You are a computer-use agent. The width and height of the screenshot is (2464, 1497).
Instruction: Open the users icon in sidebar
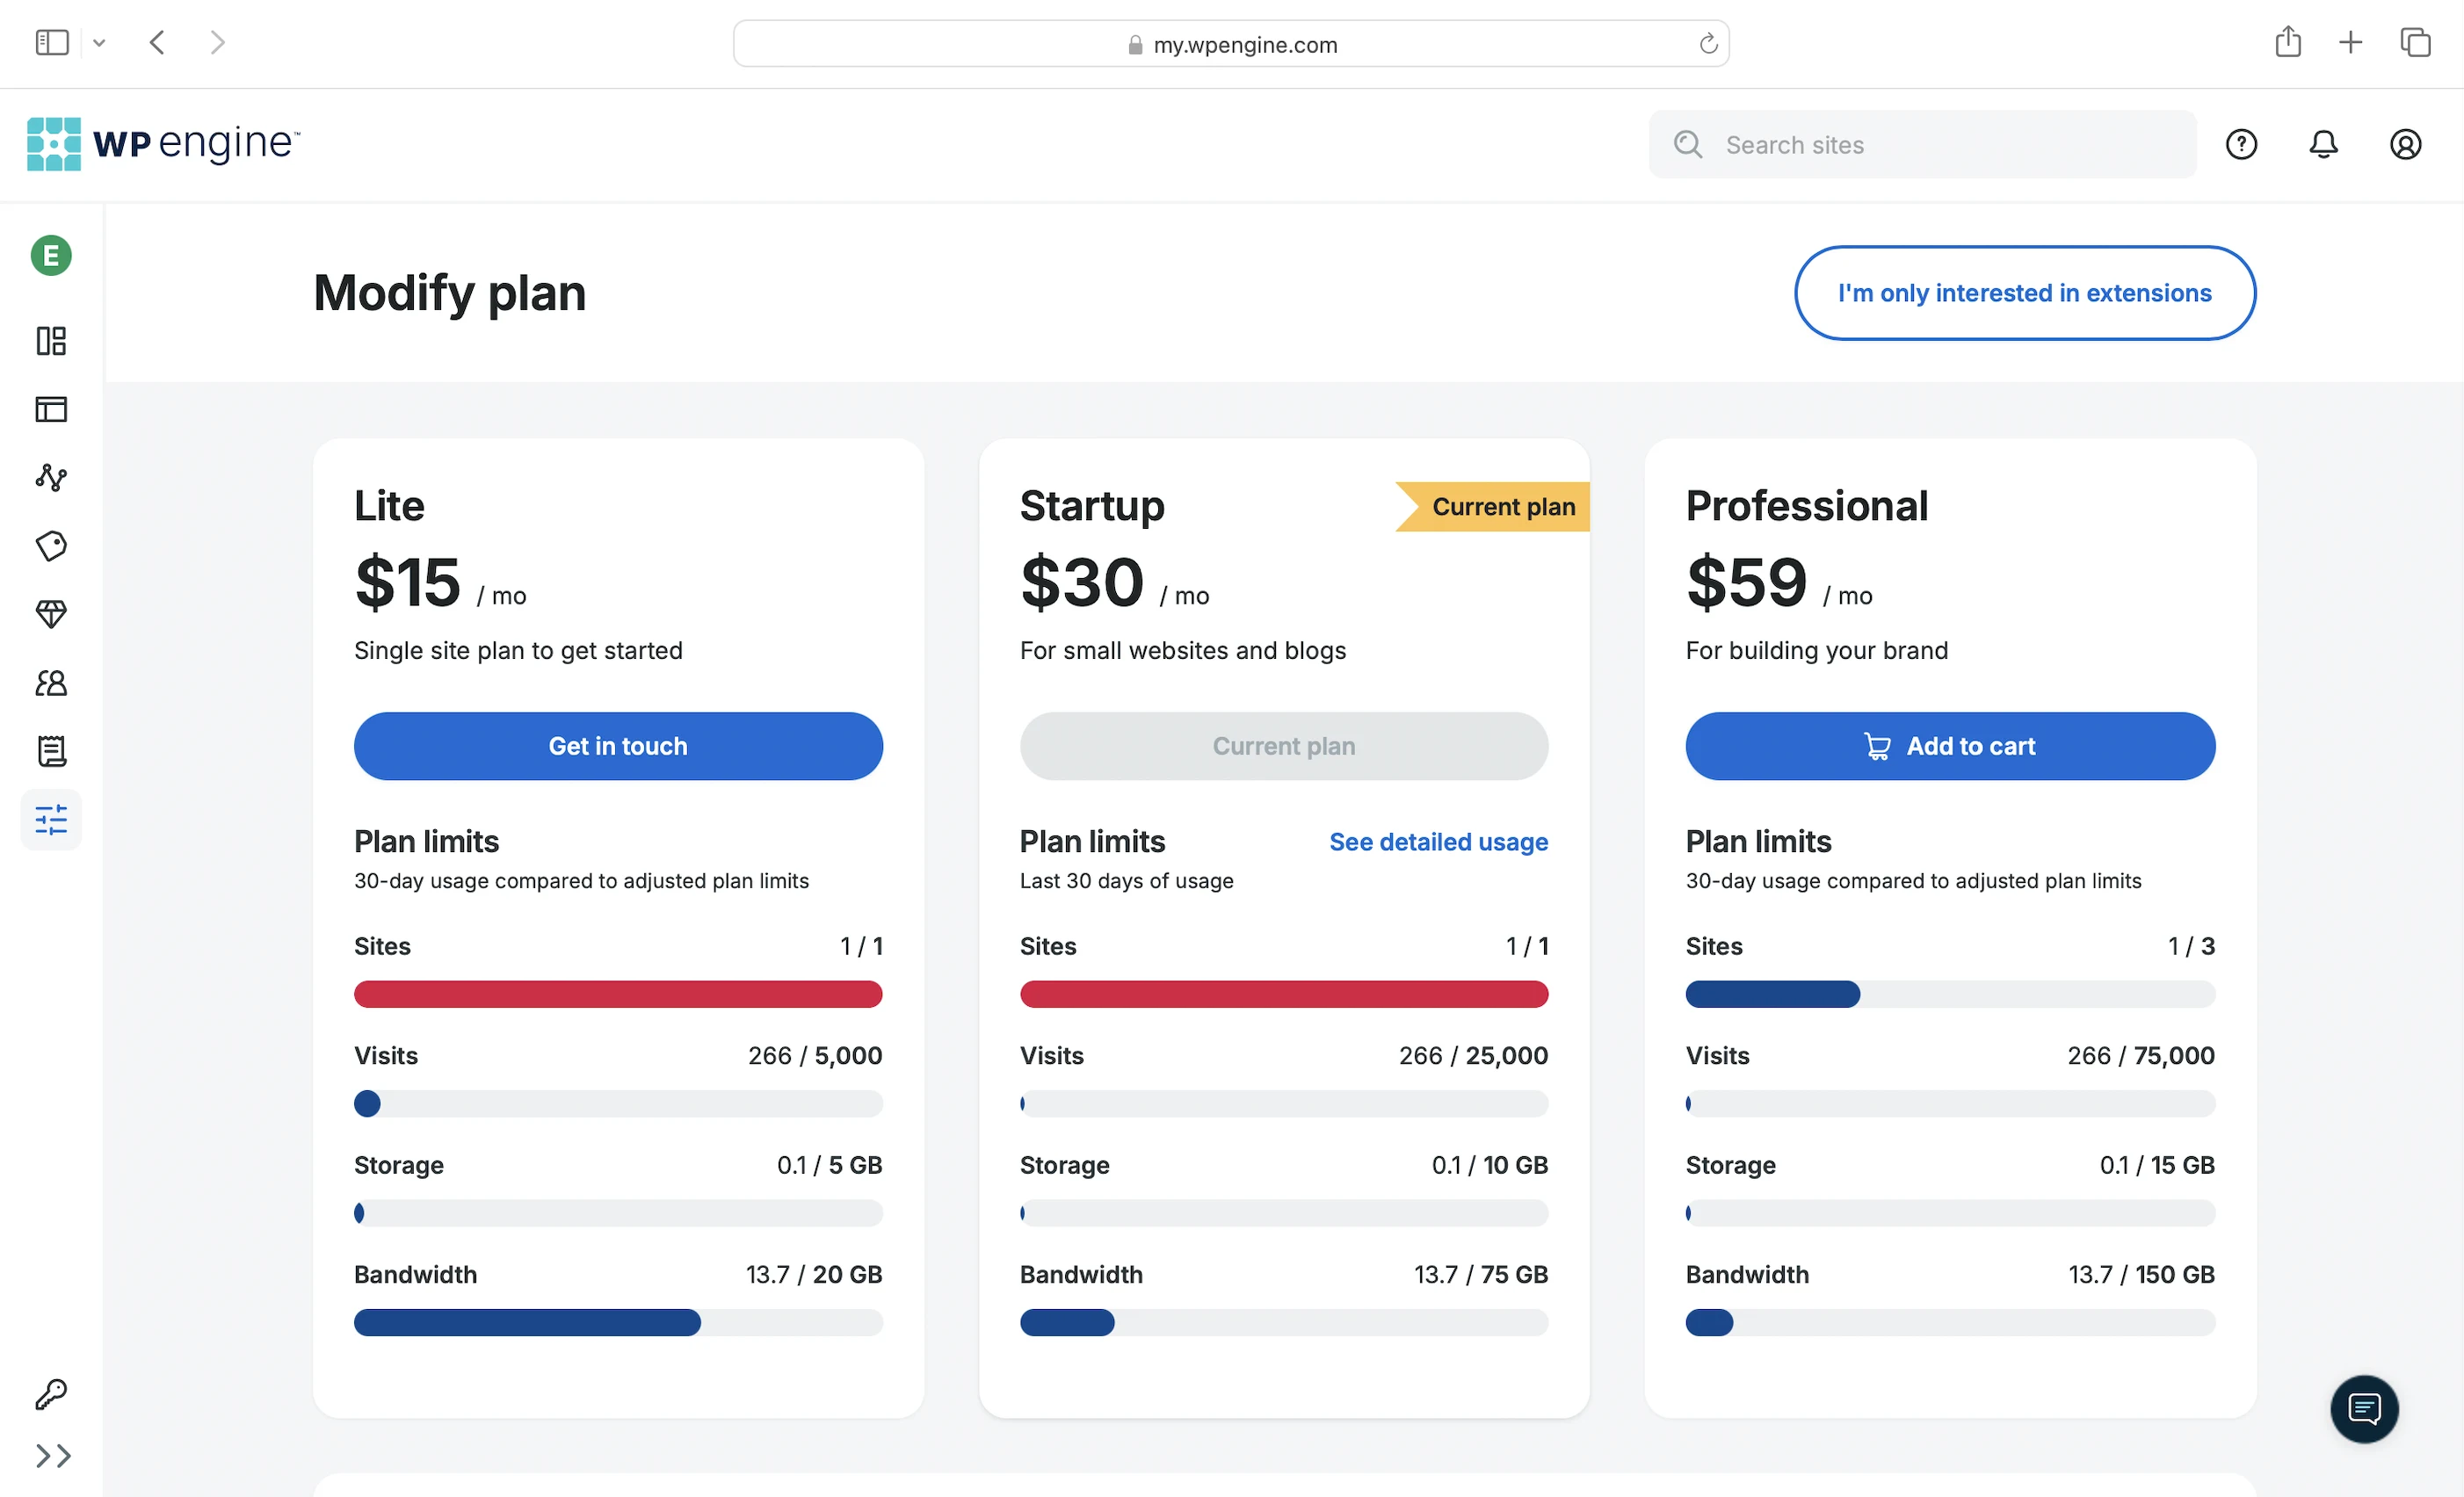(51, 683)
